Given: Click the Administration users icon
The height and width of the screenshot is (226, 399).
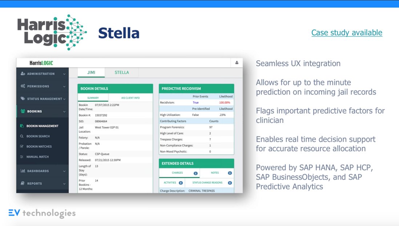Looking at the screenshot, I should point(23,74).
